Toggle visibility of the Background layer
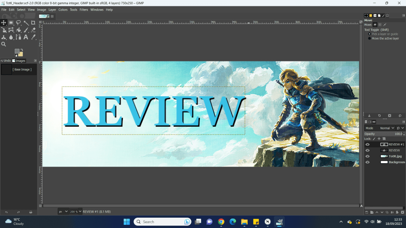 coord(368,162)
